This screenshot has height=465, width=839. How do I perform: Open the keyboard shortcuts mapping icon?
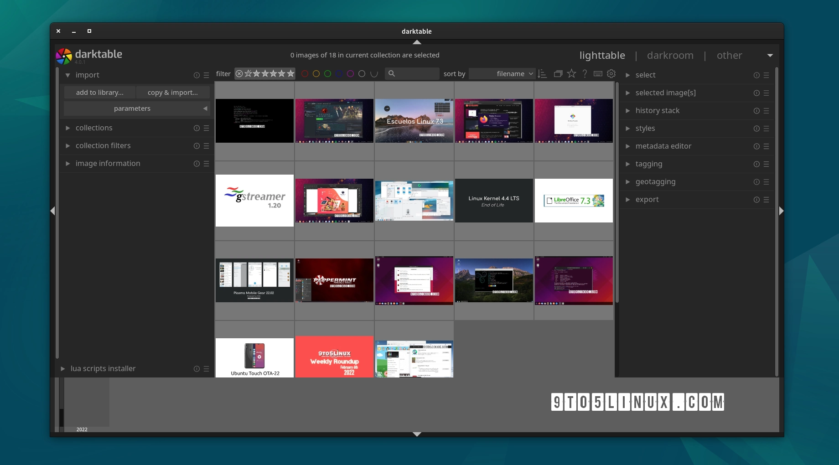pyautogui.click(x=598, y=73)
